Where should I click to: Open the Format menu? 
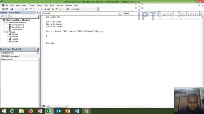pos(32,5)
